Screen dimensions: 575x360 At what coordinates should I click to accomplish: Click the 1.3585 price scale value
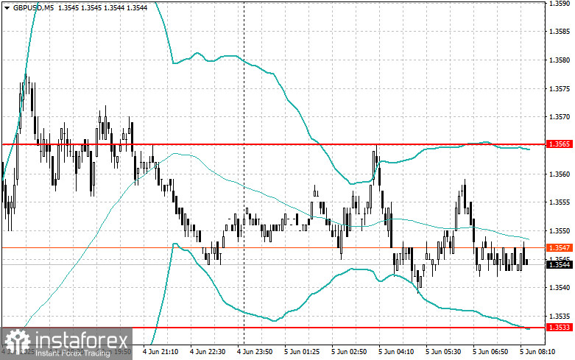(x=560, y=32)
